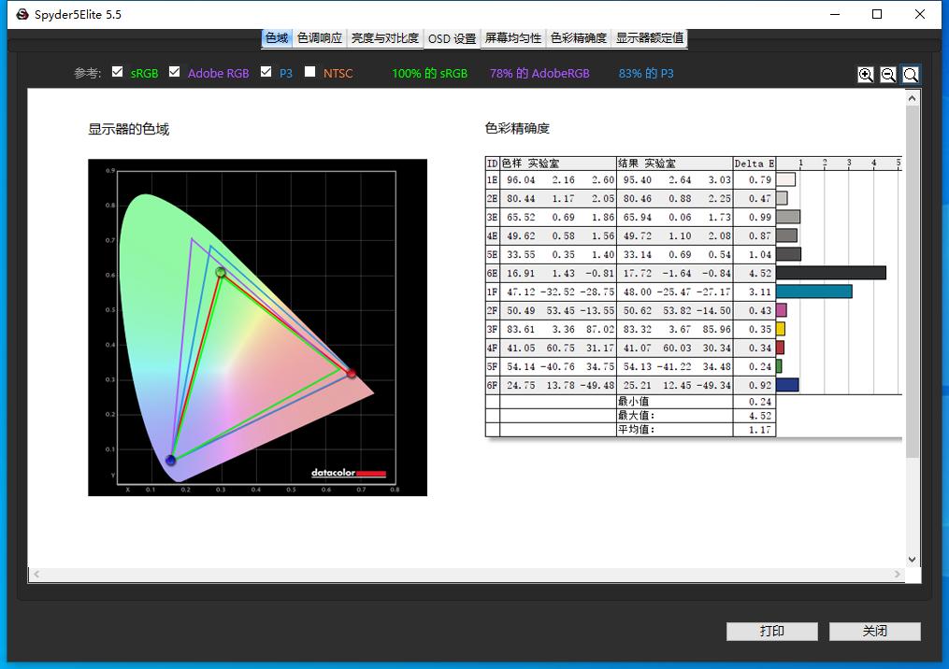This screenshot has width=949, height=669.
Task: Switch to the 色调响应 tab
Action: click(x=319, y=38)
